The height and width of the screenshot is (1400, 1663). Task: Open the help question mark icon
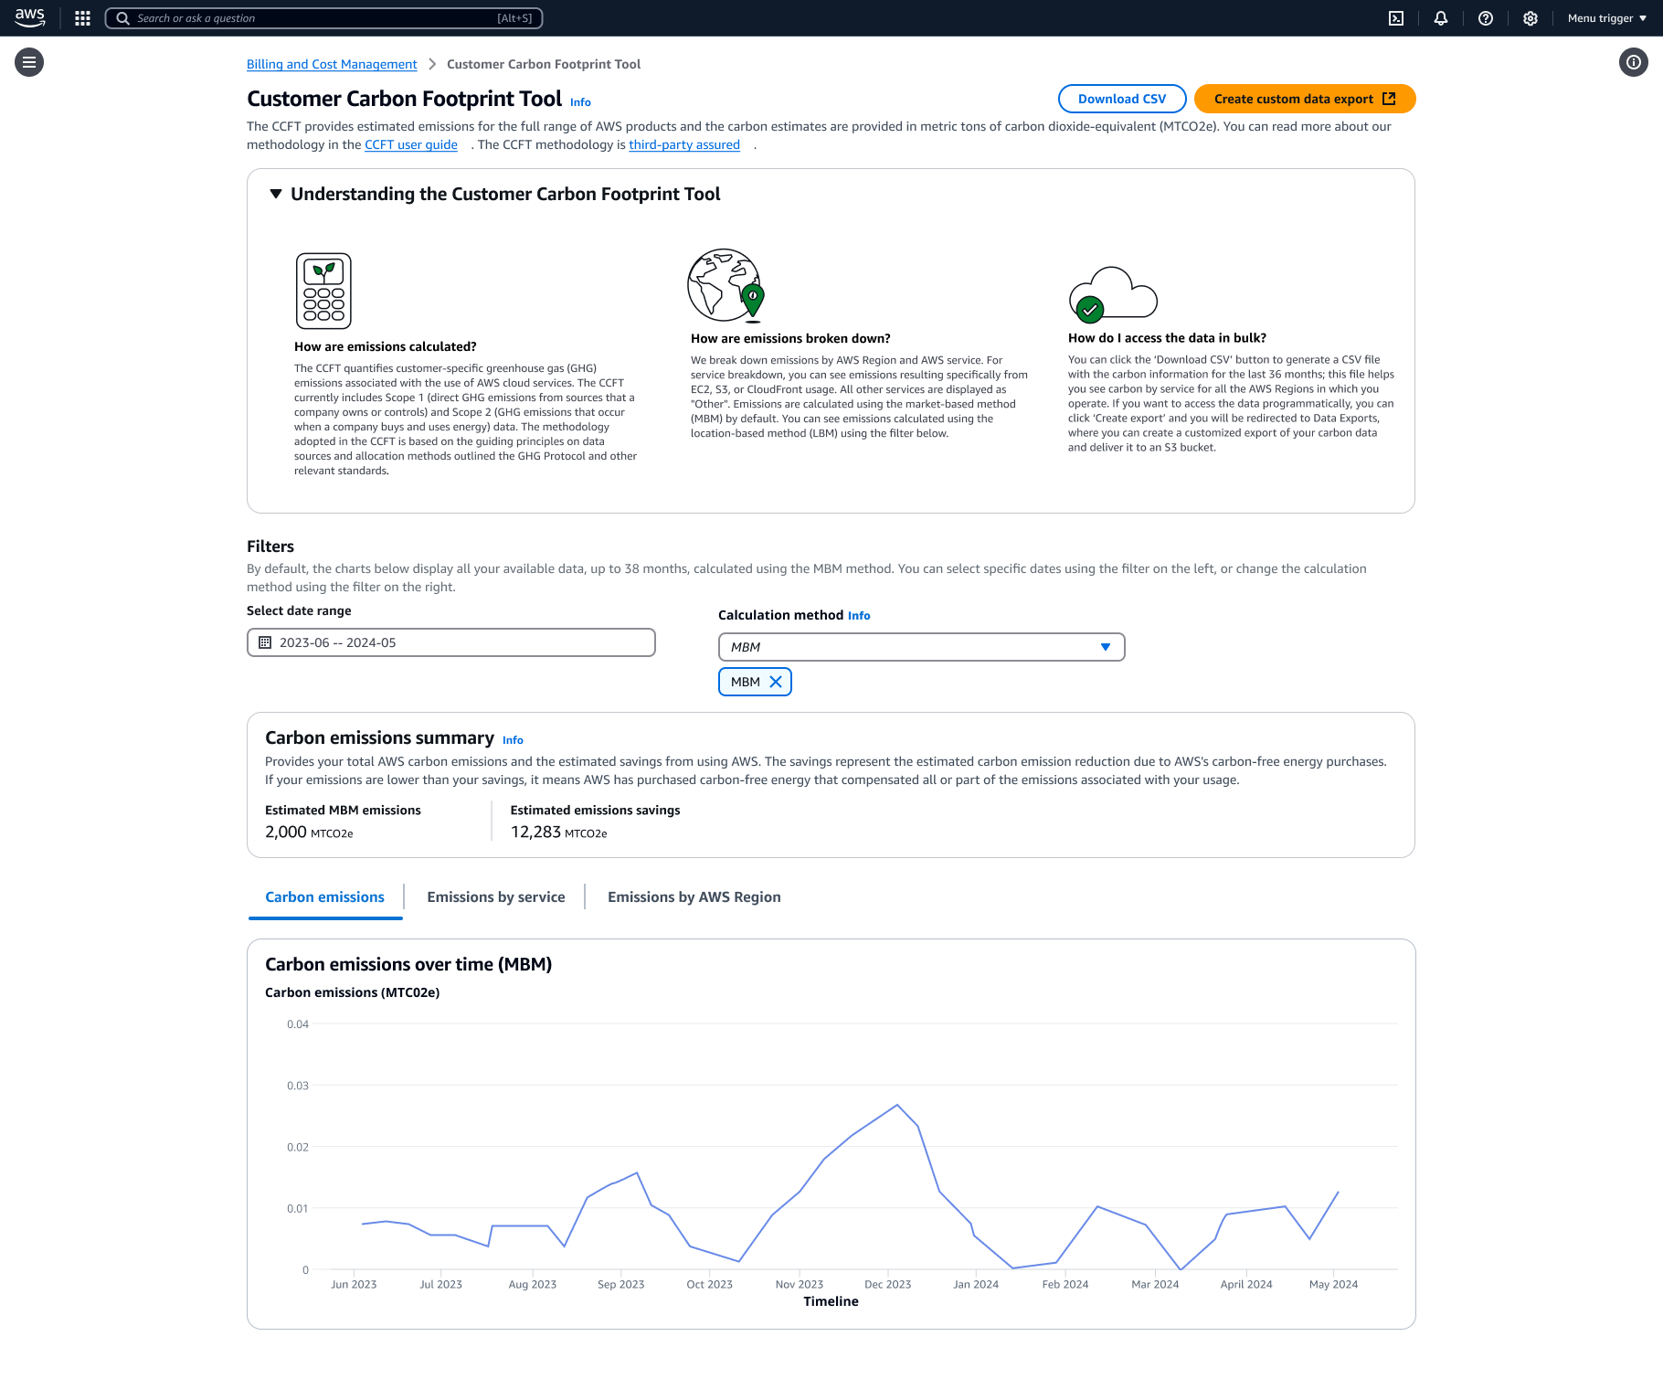click(1486, 18)
